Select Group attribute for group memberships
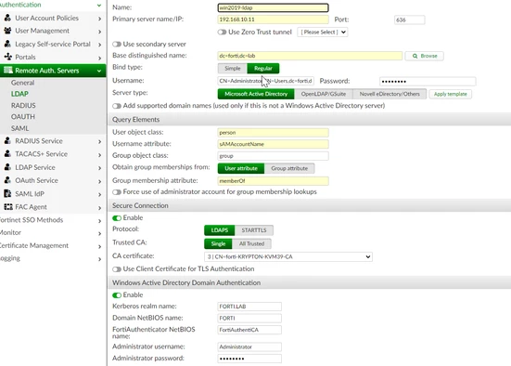 pyautogui.click(x=289, y=168)
